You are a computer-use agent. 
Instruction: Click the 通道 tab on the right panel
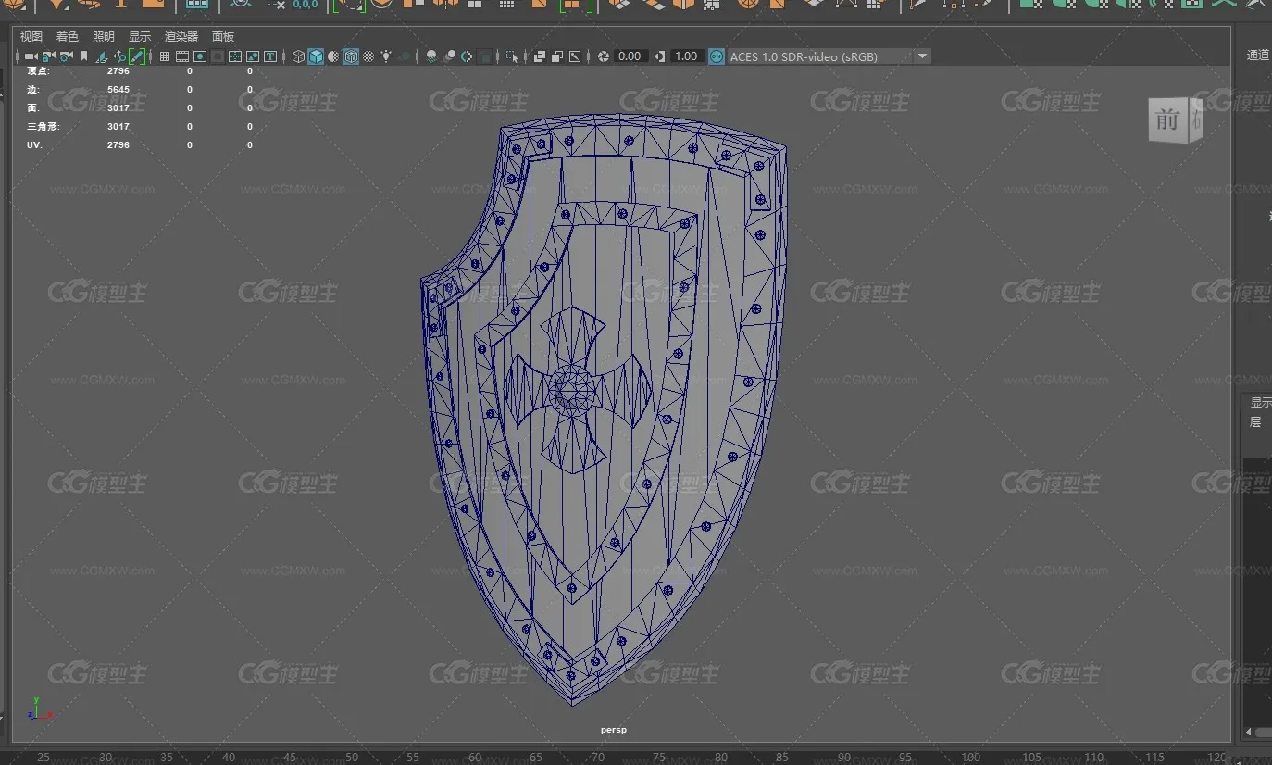[1258, 56]
